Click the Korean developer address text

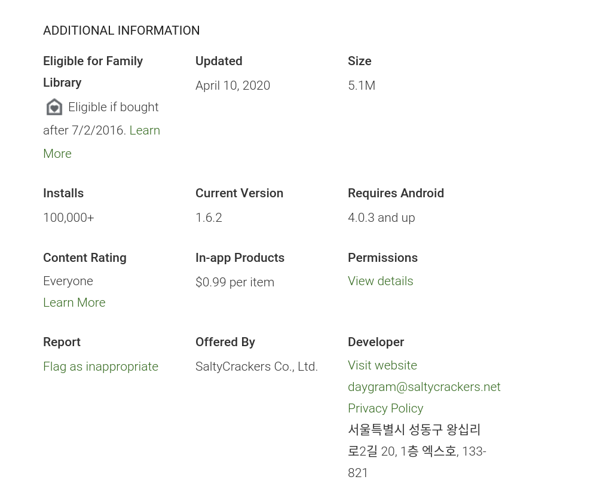417,451
